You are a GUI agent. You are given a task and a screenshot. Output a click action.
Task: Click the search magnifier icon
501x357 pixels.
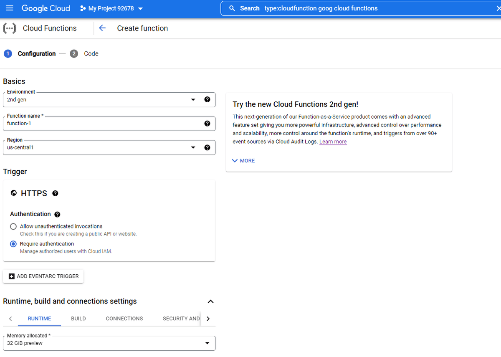(232, 8)
